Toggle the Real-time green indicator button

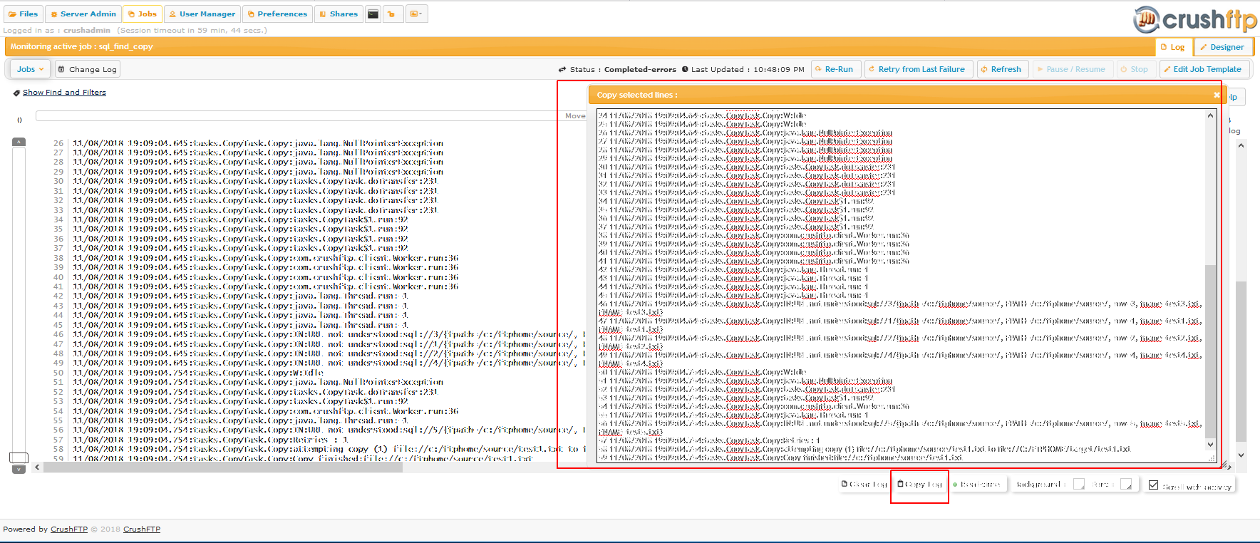(x=976, y=485)
